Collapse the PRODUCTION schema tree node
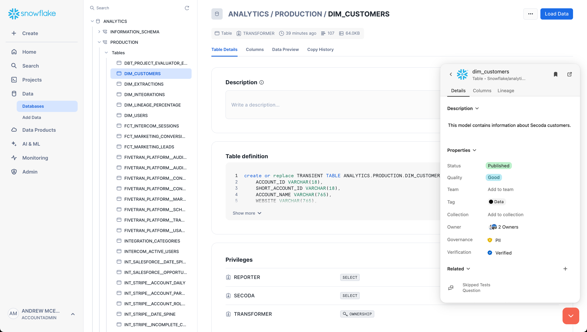This screenshot has width=587, height=332. [99, 42]
